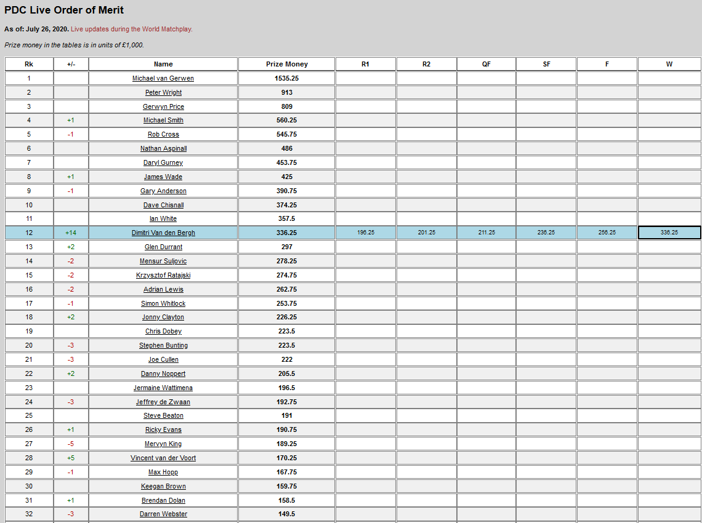Select the 256.25 F cell
702x523 pixels.
(607, 233)
